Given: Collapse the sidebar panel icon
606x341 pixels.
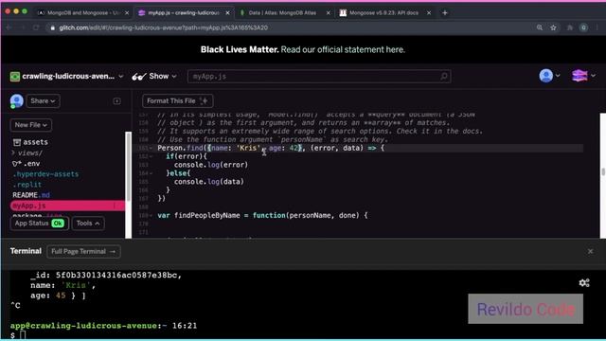Looking at the screenshot, I should (x=116, y=101).
